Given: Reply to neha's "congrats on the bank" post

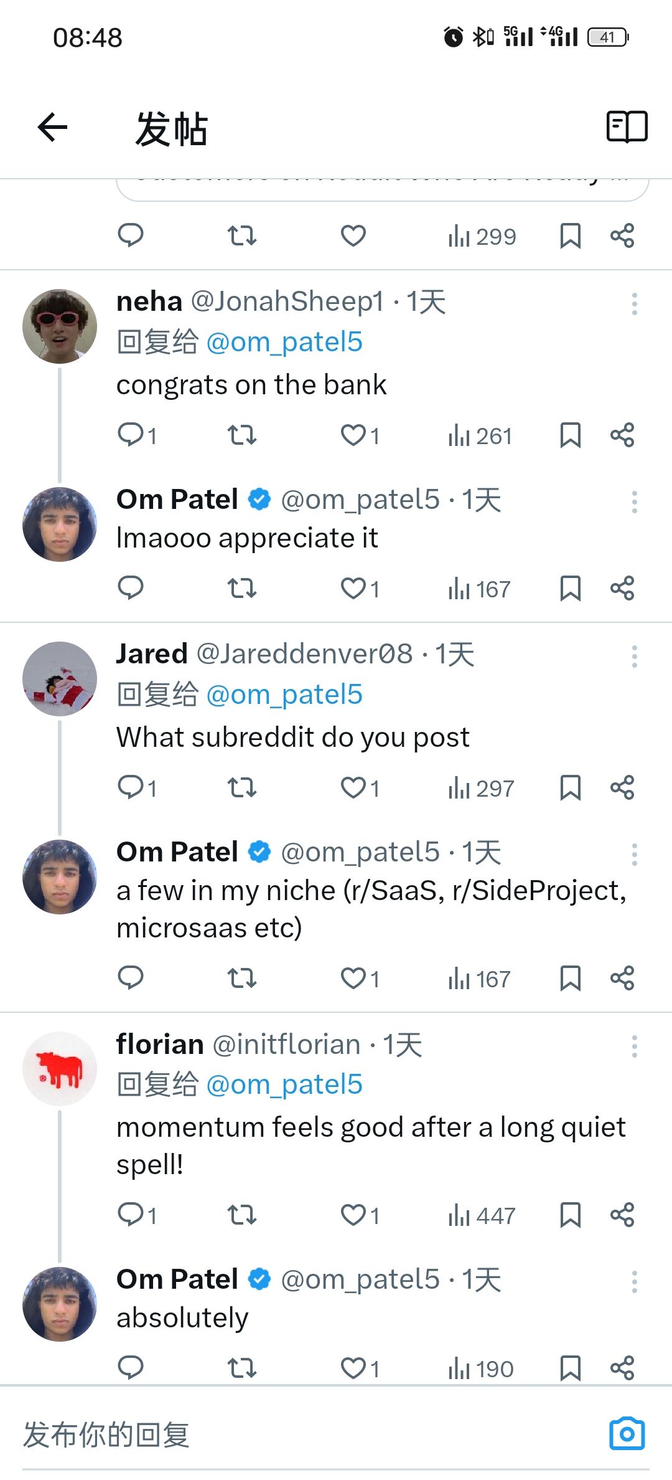Looking at the screenshot, I should [x=131, y=435].
